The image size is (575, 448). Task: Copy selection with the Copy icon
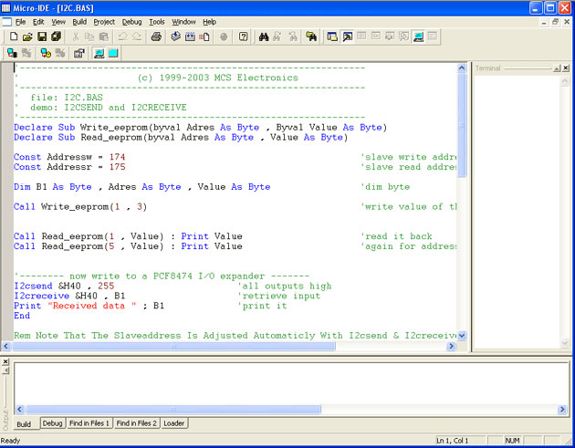[x=89, y=36]
